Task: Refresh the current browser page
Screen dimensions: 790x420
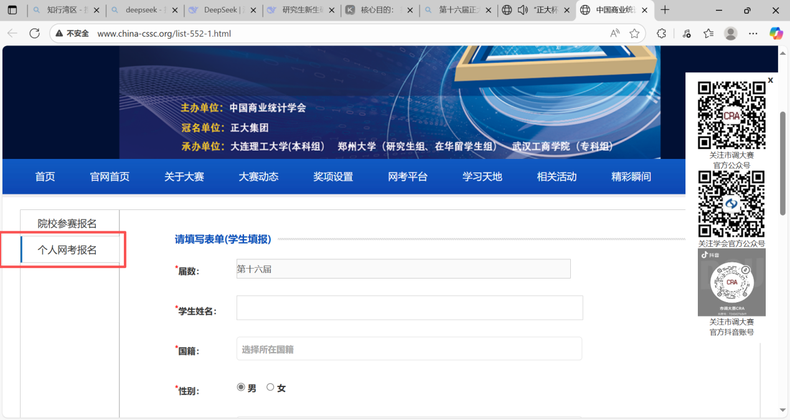Action: pos(35,34)
